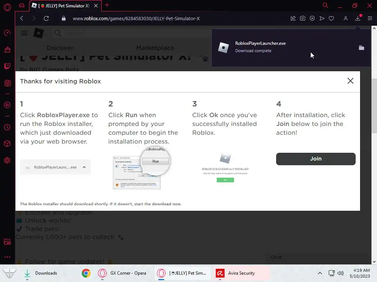Open the chip-shaped sidebar icon

7,83
